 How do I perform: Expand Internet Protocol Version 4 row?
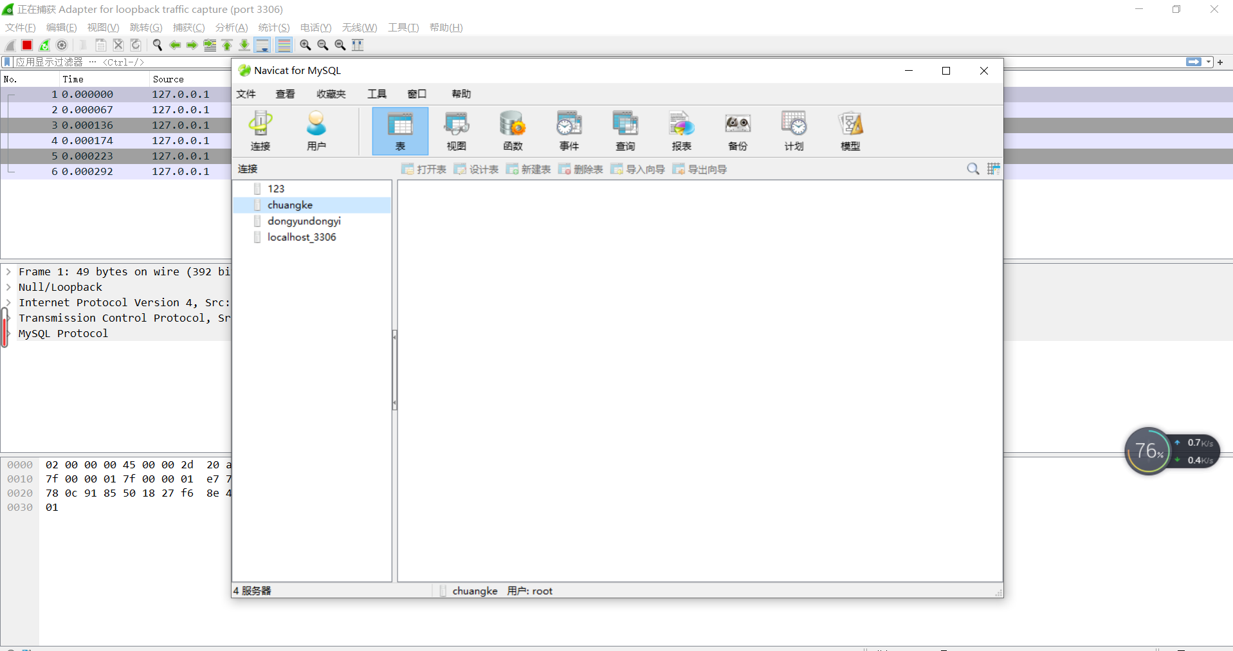tap(8, 302)
